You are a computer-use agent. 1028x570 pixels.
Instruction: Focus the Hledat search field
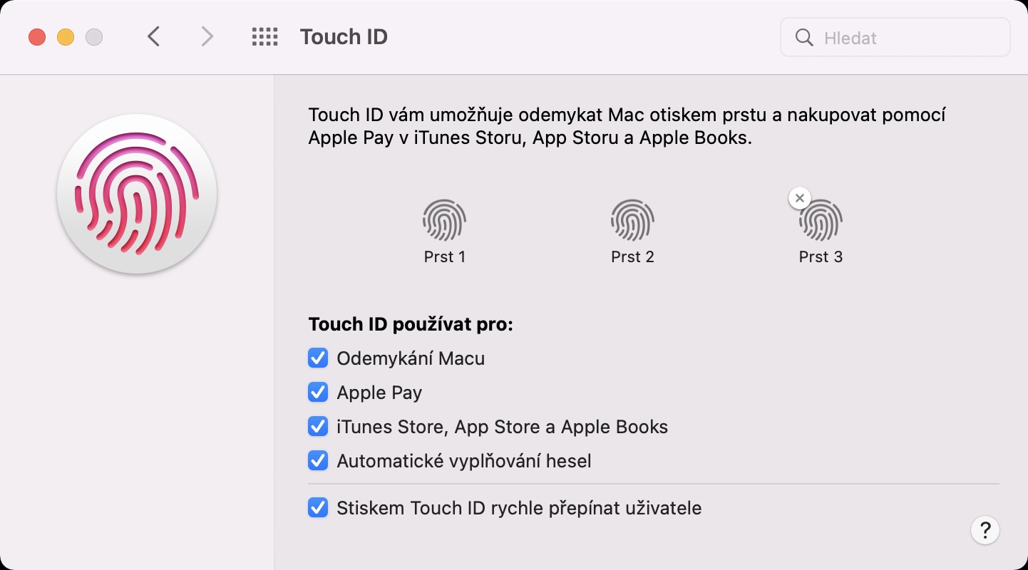pos(895,37)
